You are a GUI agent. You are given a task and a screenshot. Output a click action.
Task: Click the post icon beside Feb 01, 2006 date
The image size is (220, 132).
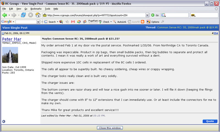click(3, 33)
